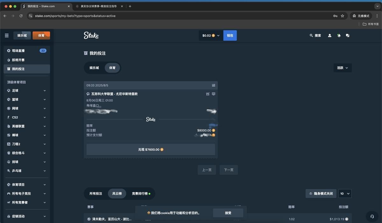Expand the 网球 sidebar category
This screenshot has height=223, width=382.
click(27, 108)
